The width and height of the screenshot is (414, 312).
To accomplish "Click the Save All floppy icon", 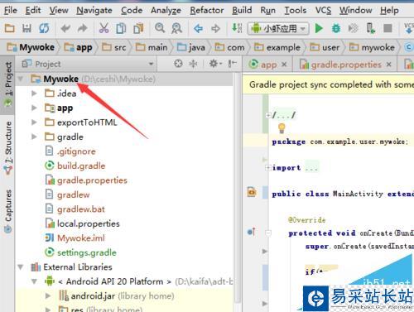I will pyautogui.click(x=26, y=28).
